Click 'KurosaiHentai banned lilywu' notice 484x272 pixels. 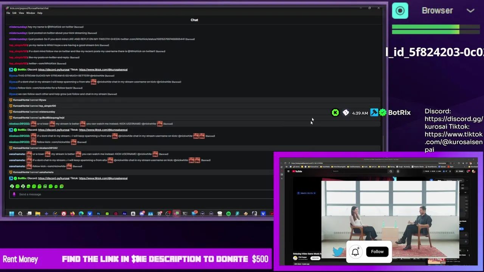[x=195, y=100]
